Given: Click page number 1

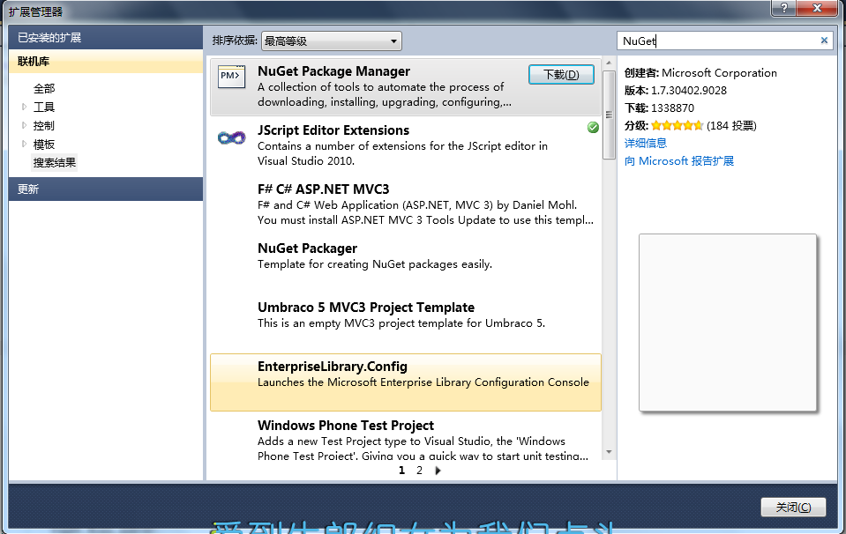Looking at the screenshot, I should point(401,471).
